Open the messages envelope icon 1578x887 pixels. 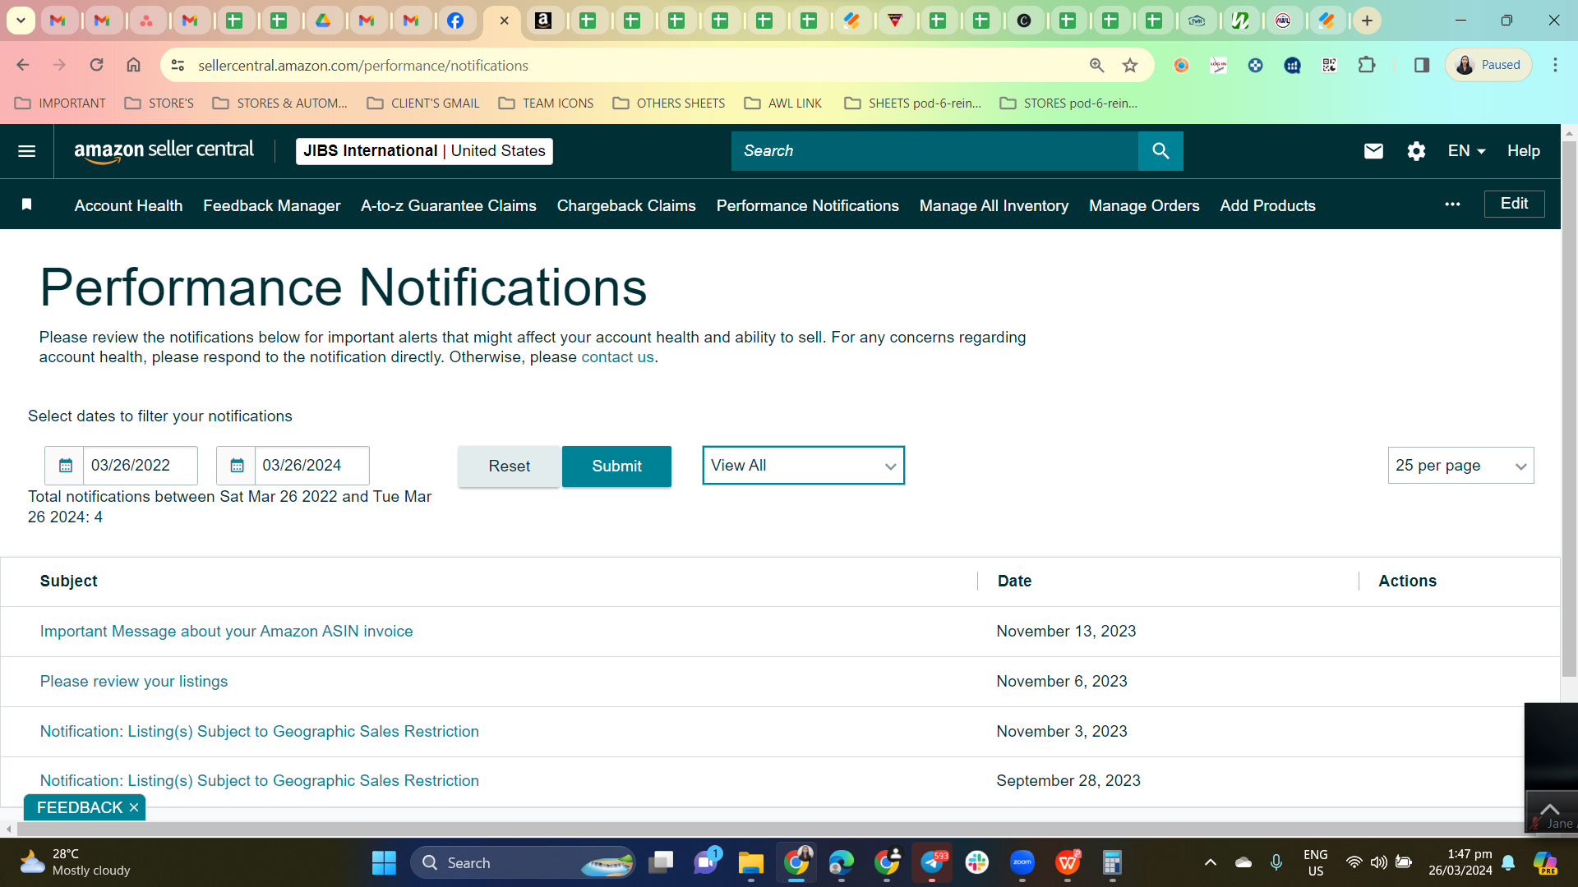click(x=1373, y=151)
